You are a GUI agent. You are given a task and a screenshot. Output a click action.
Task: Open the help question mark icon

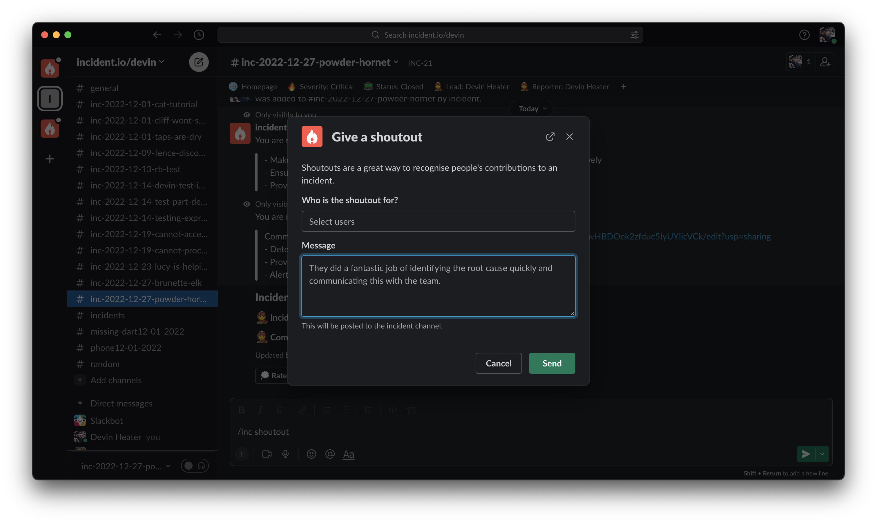tap(804, 35)
